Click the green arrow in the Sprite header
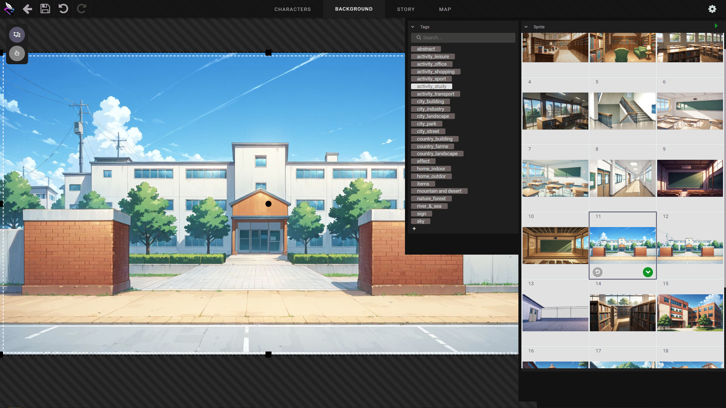 pyautogui.click(x=717, y=26)
